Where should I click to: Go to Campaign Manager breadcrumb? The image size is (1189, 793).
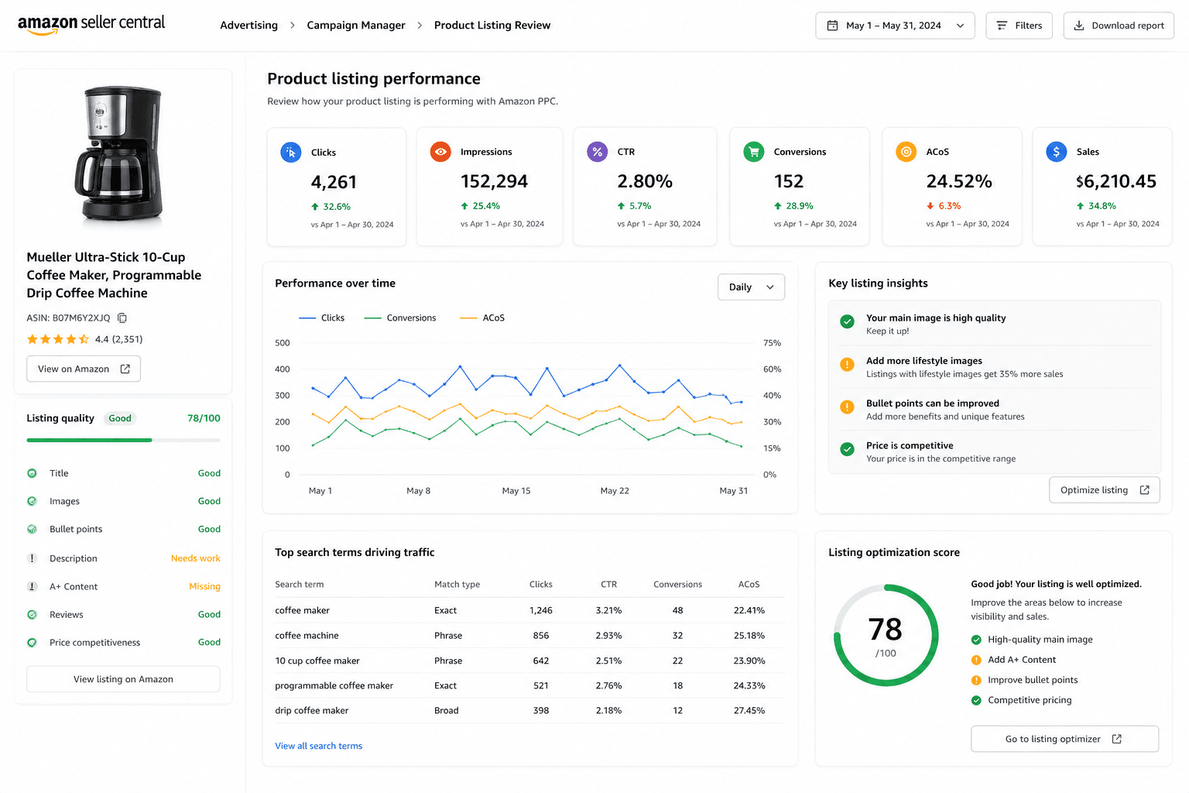(356, 26)
